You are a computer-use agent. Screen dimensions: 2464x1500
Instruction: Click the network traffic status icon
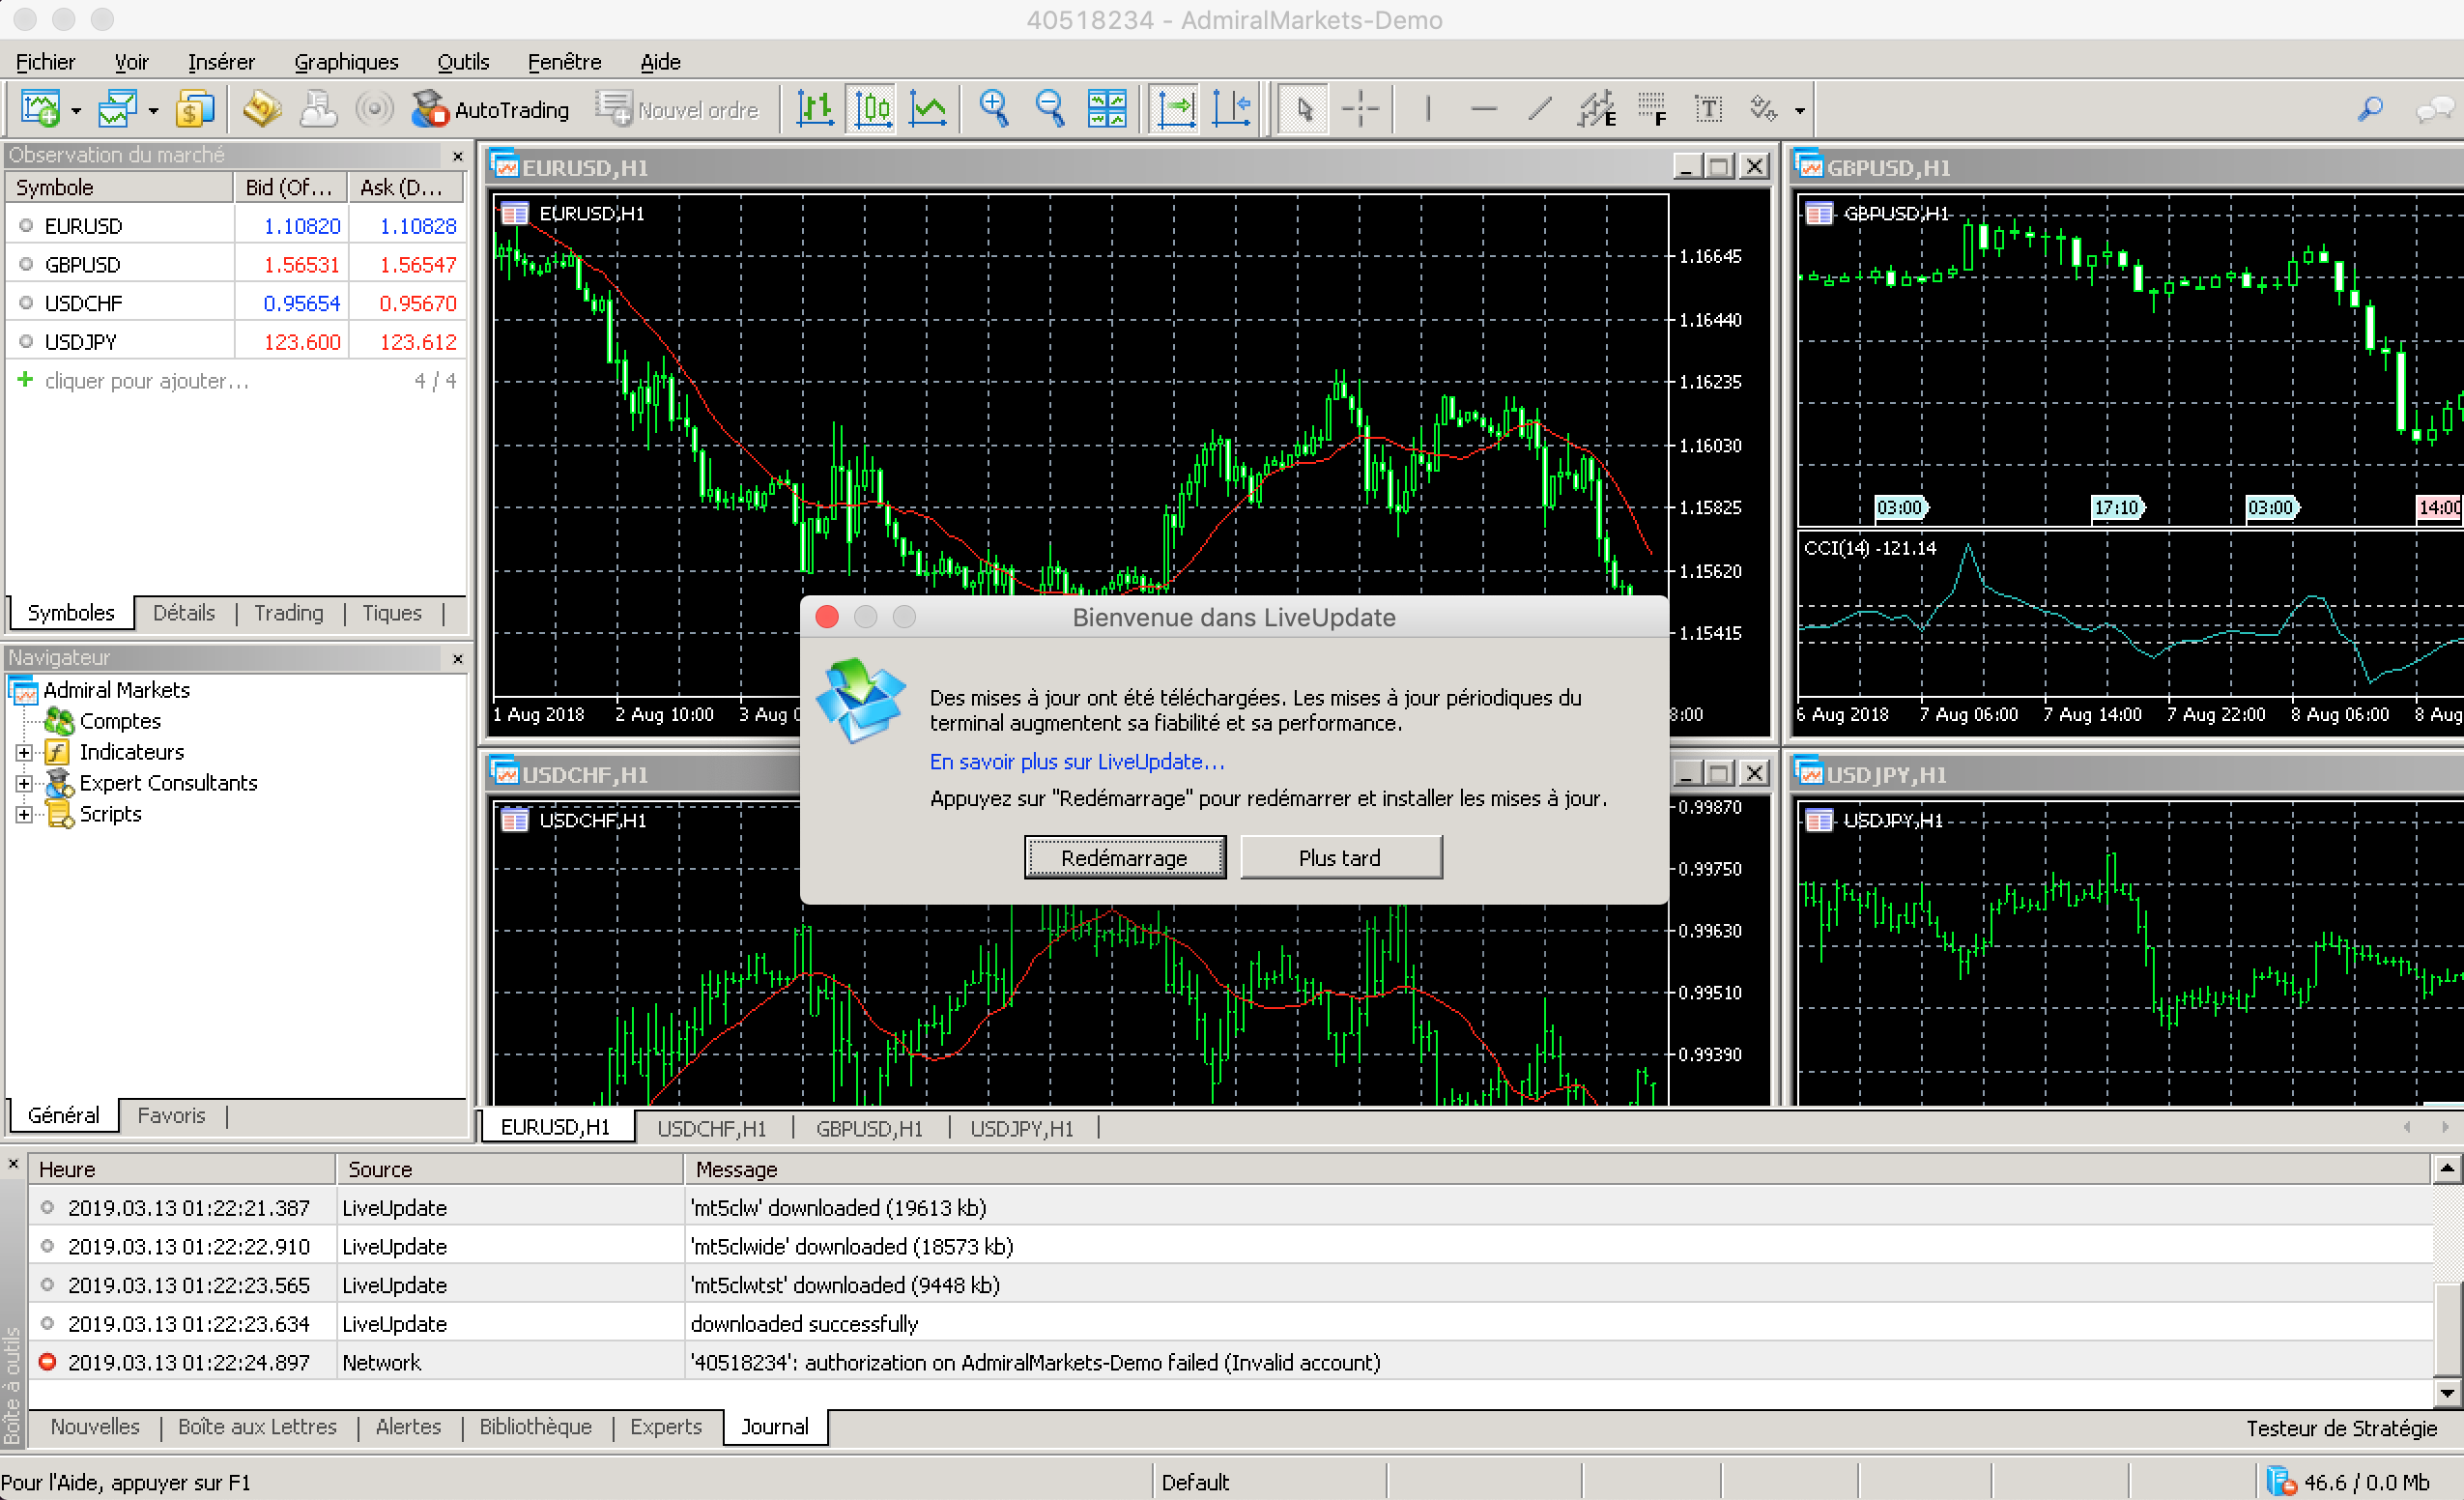pos(2282,1482)
